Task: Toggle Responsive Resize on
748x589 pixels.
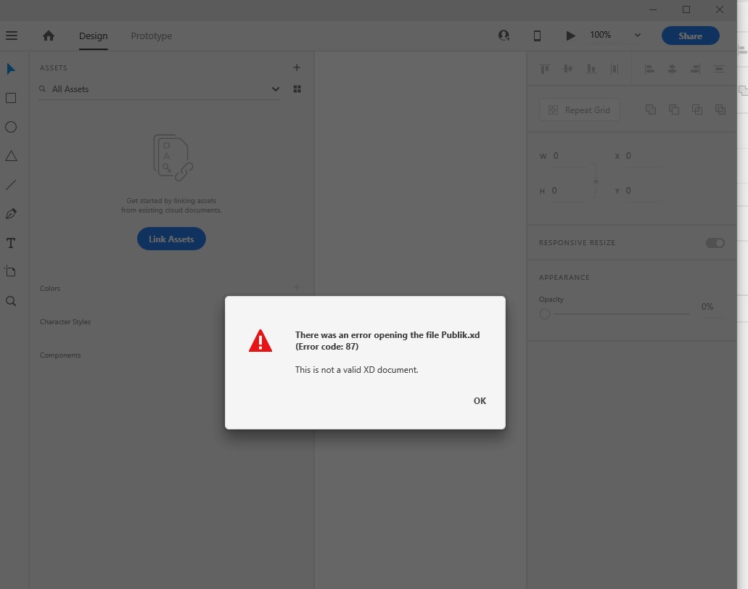Action: click(715, 243)
